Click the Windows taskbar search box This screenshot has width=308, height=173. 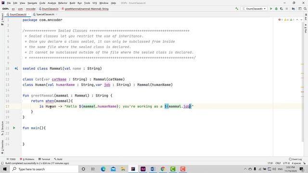point(44,169)
